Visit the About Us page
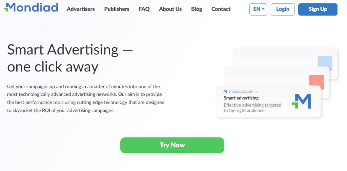 pos(170,9)
